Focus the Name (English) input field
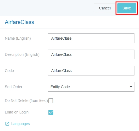Image resolution: width=139 pixels, height=131 pixels. pyautogui.click(x=91, y=38)
